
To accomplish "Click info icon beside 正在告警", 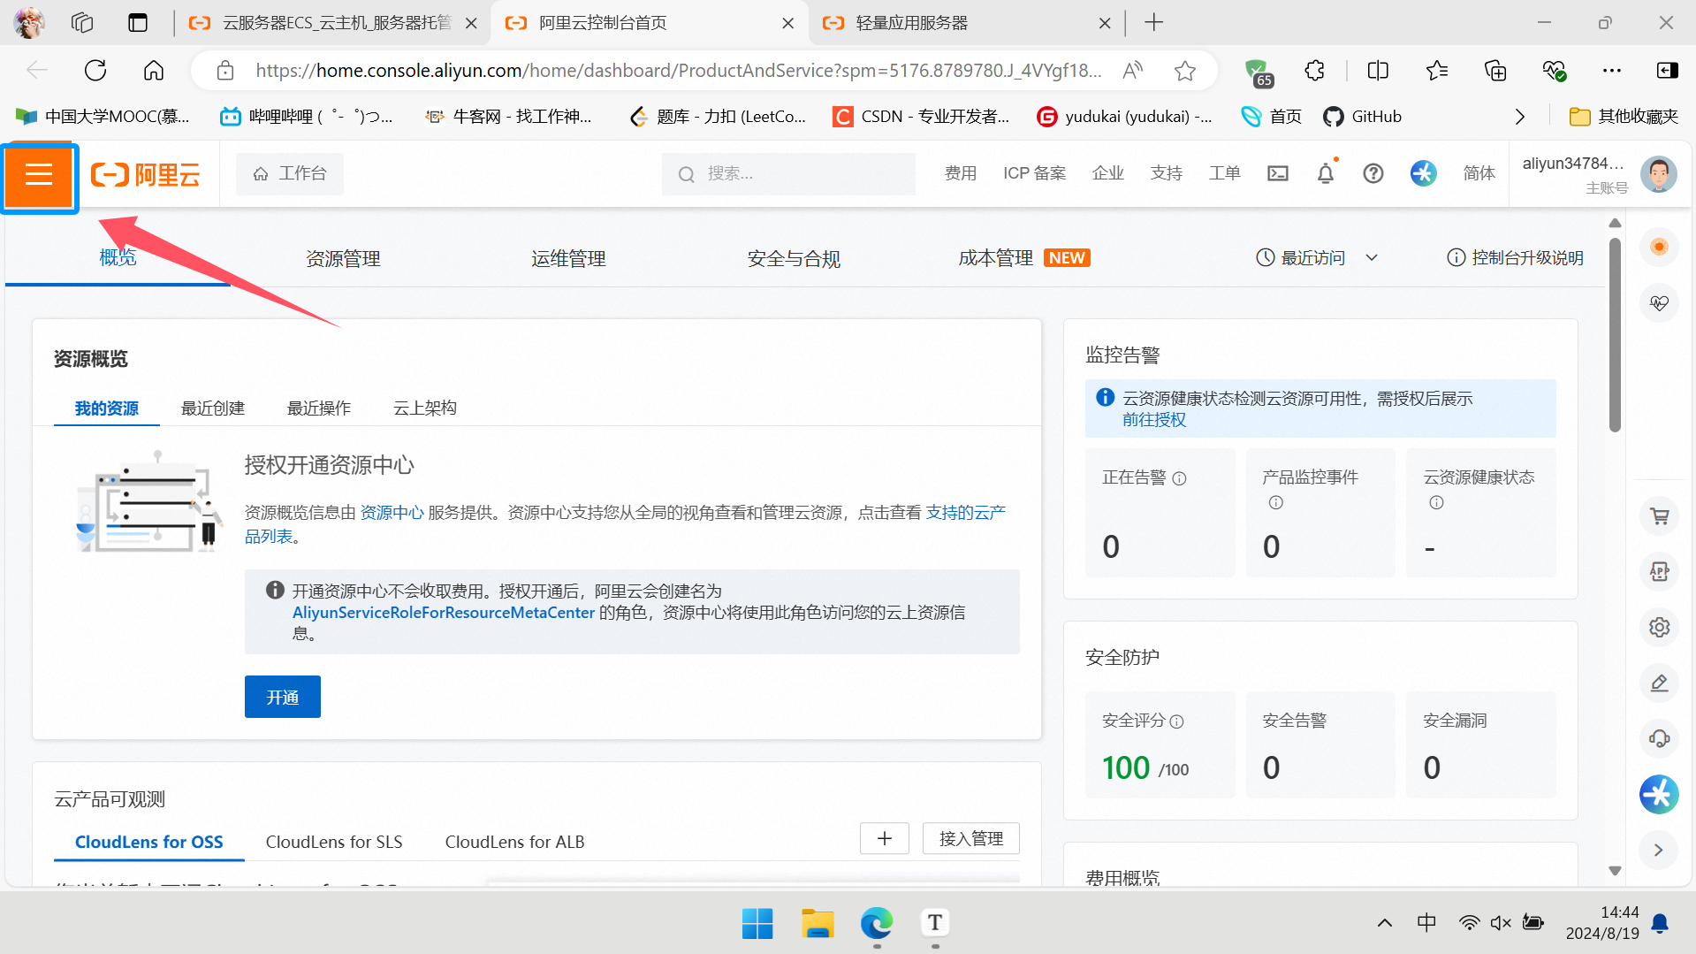I will (1180, 478).
